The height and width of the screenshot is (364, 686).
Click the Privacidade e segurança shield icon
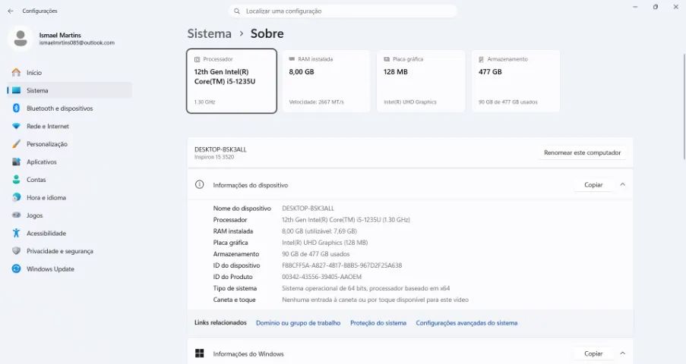click(x=16, y=251)
